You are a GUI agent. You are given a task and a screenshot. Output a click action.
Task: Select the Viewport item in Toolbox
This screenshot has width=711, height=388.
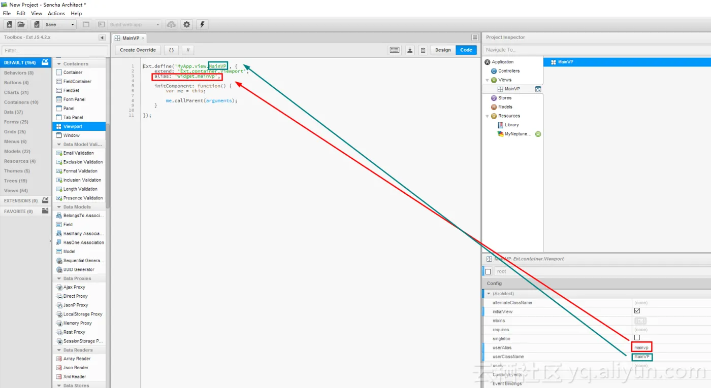pyautogui.click(x=79, y=126)
